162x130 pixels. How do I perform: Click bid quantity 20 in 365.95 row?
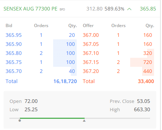tap(72, 35)
